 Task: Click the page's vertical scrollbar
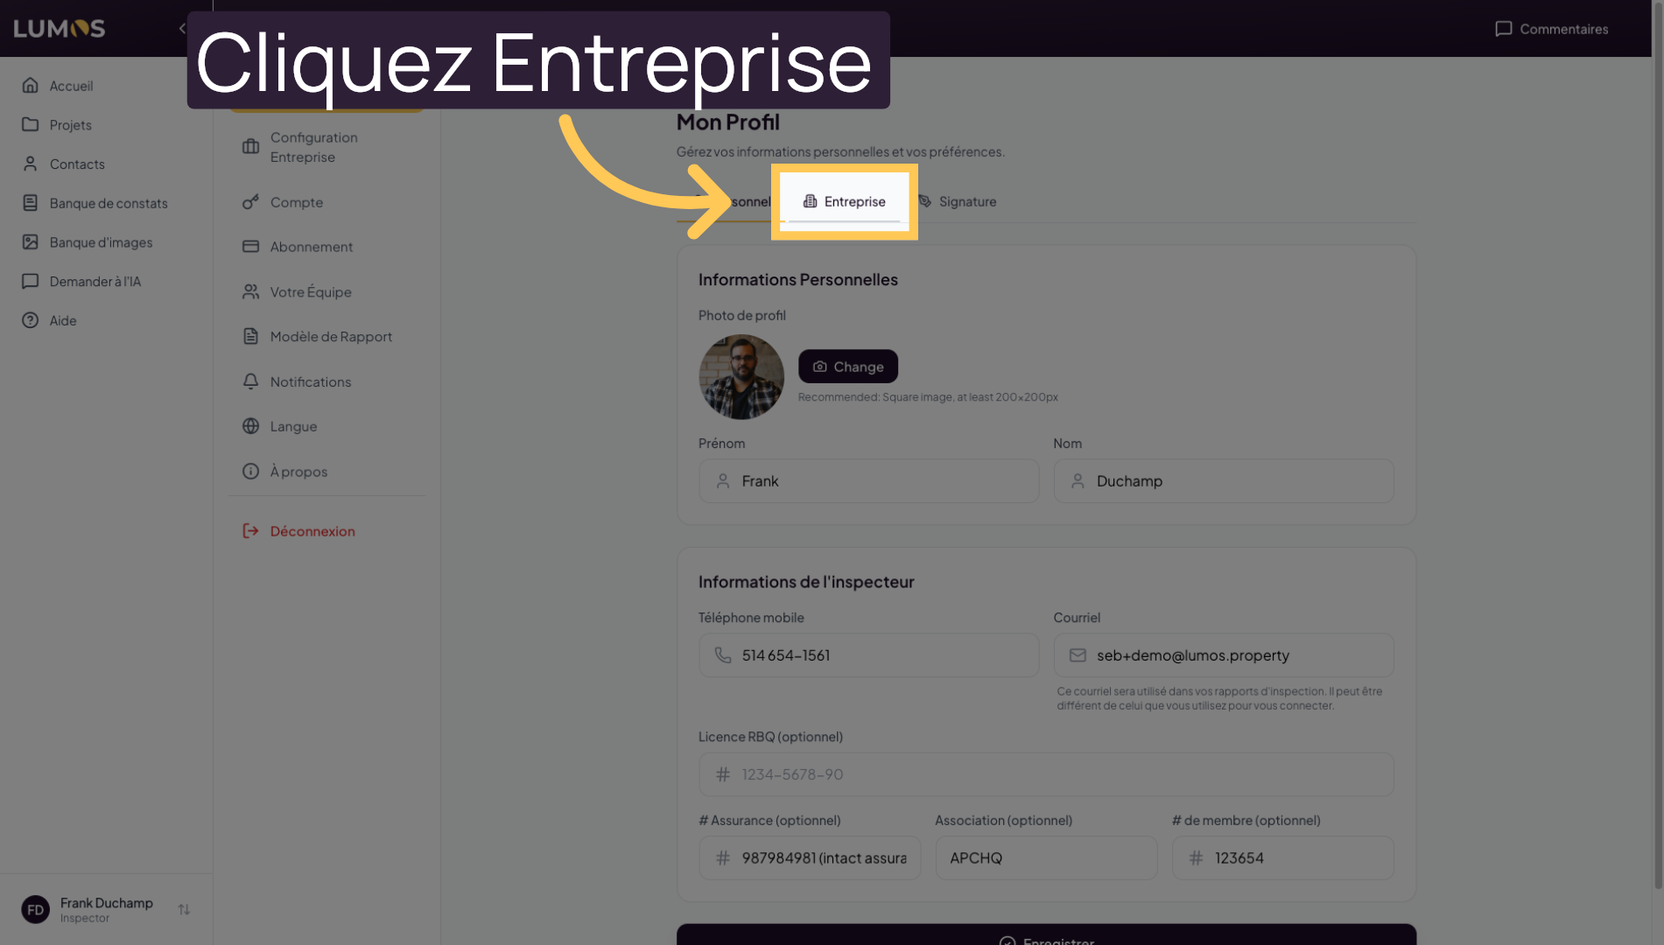[1657, 437]
